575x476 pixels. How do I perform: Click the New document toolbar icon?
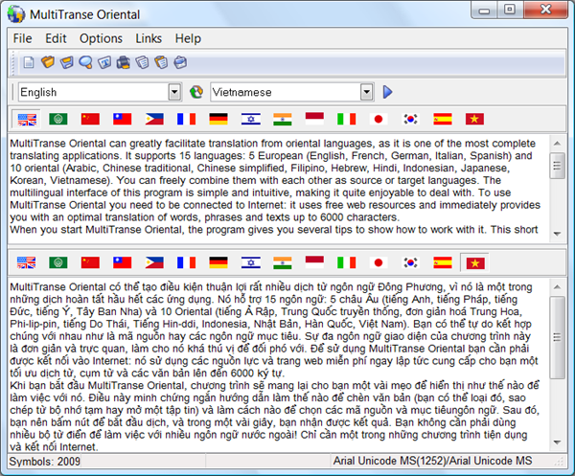pos(28,62)
